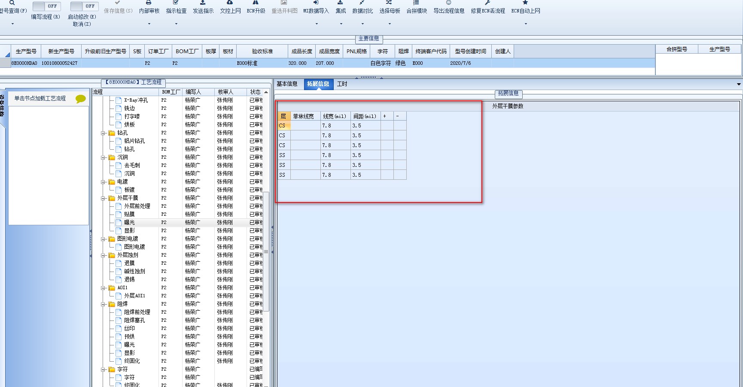
Task: Select the 碱性蚀刻 process step
Action: click(134, 272)
